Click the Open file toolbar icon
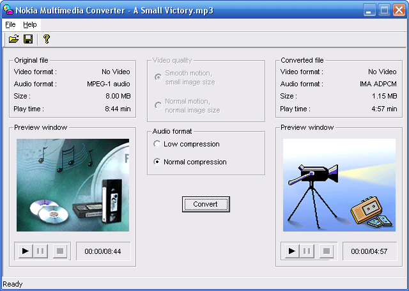The height and width of the screenshot is (291, 409). (x=13, y=40)
